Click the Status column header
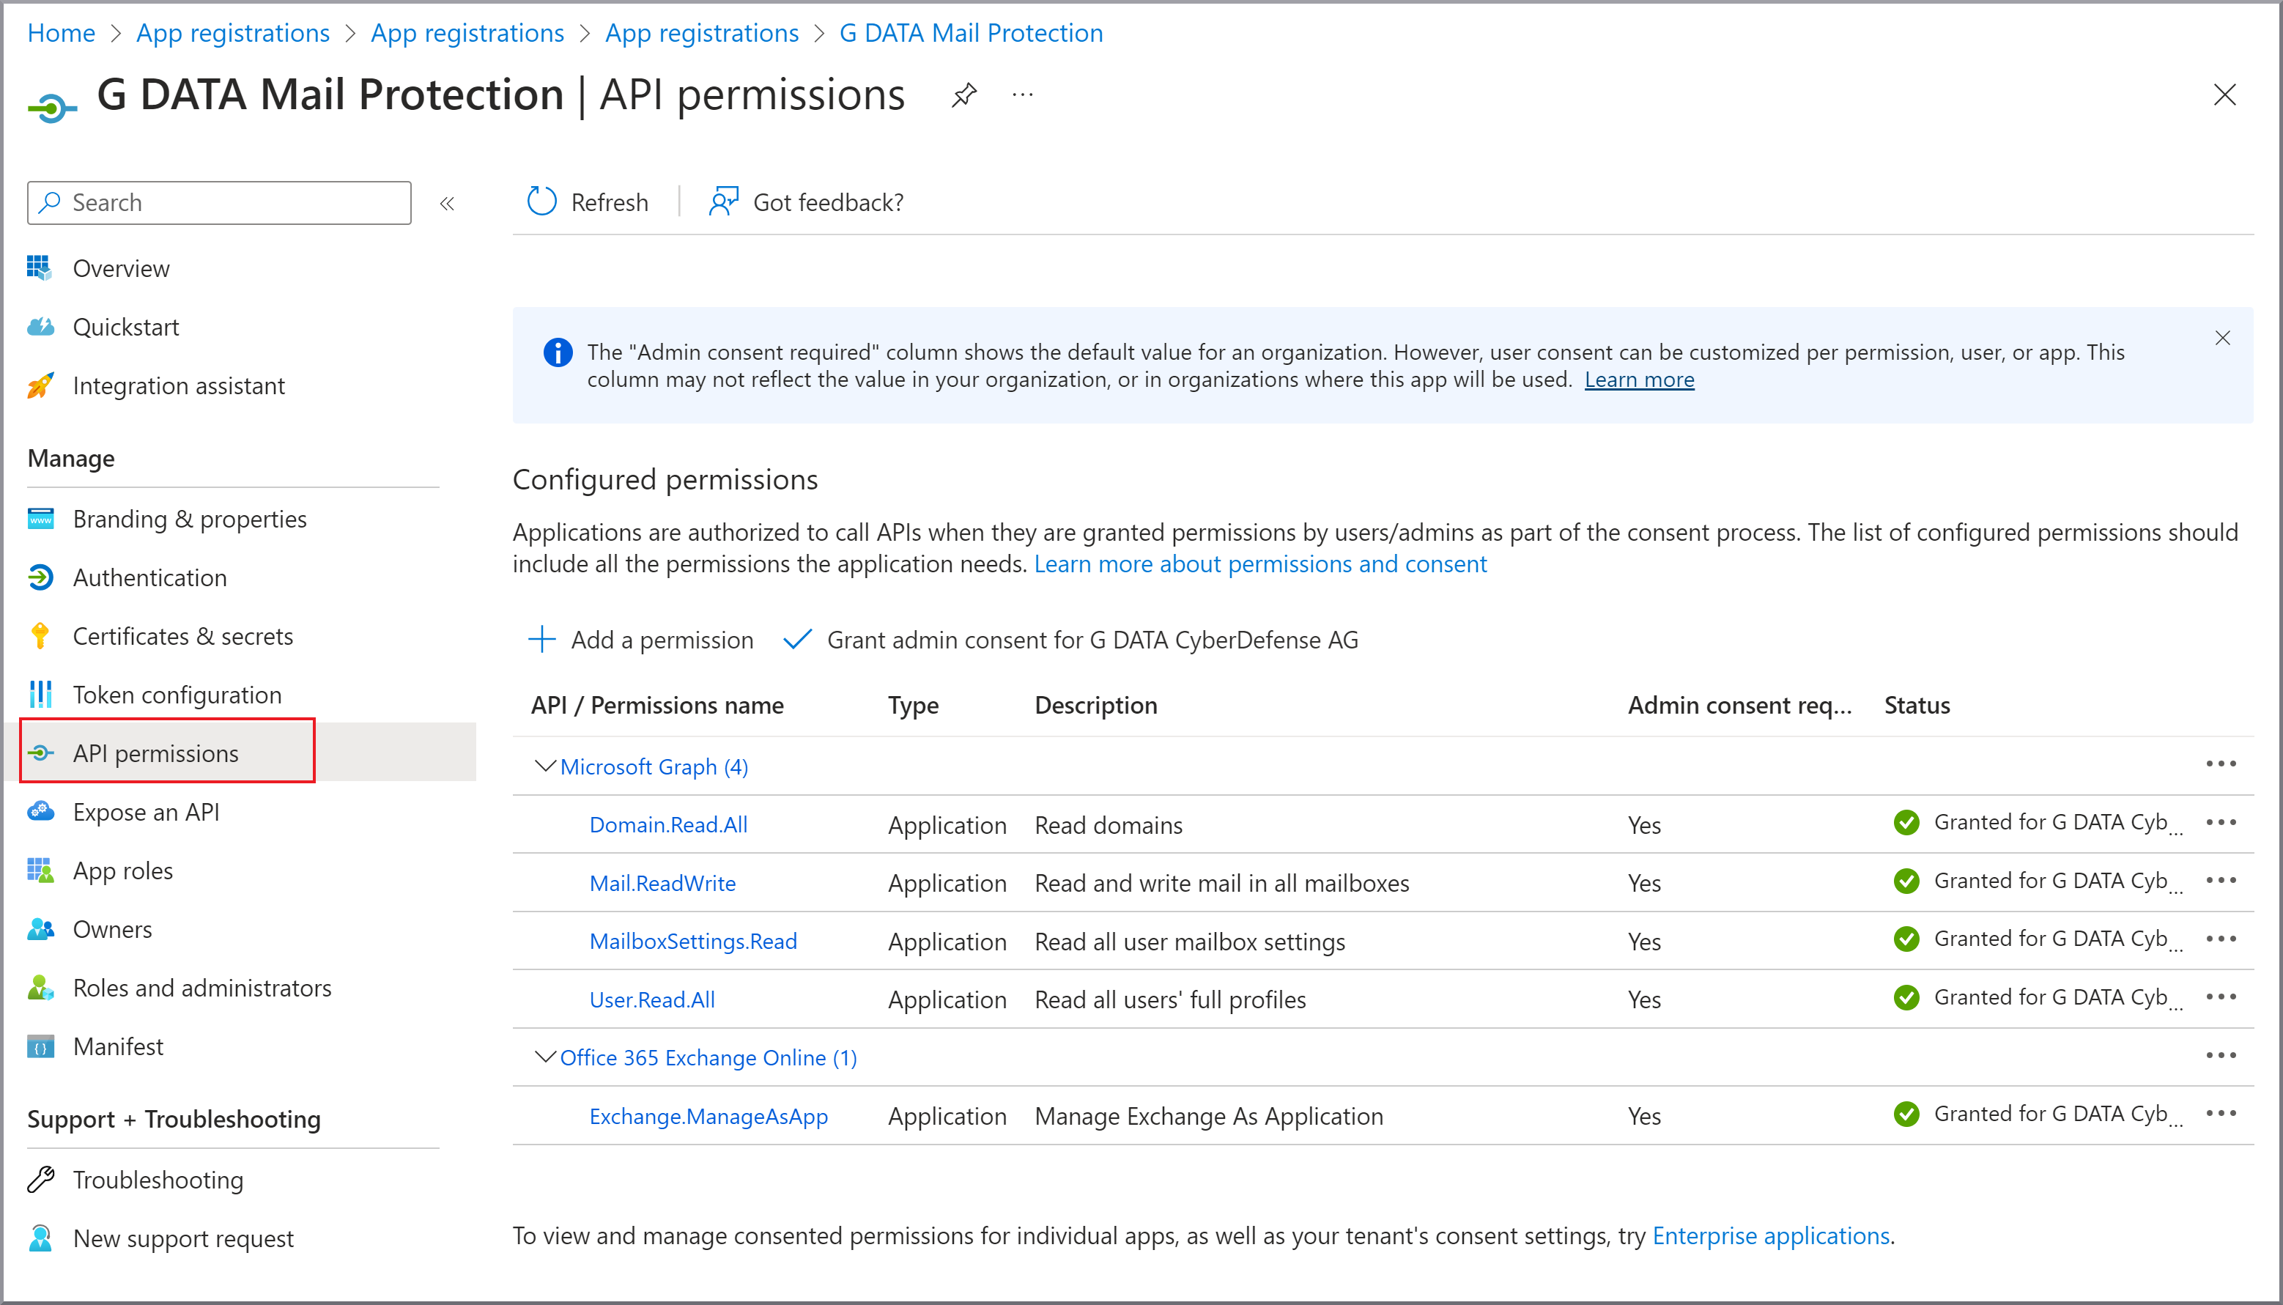 [x=1917, y=706]
